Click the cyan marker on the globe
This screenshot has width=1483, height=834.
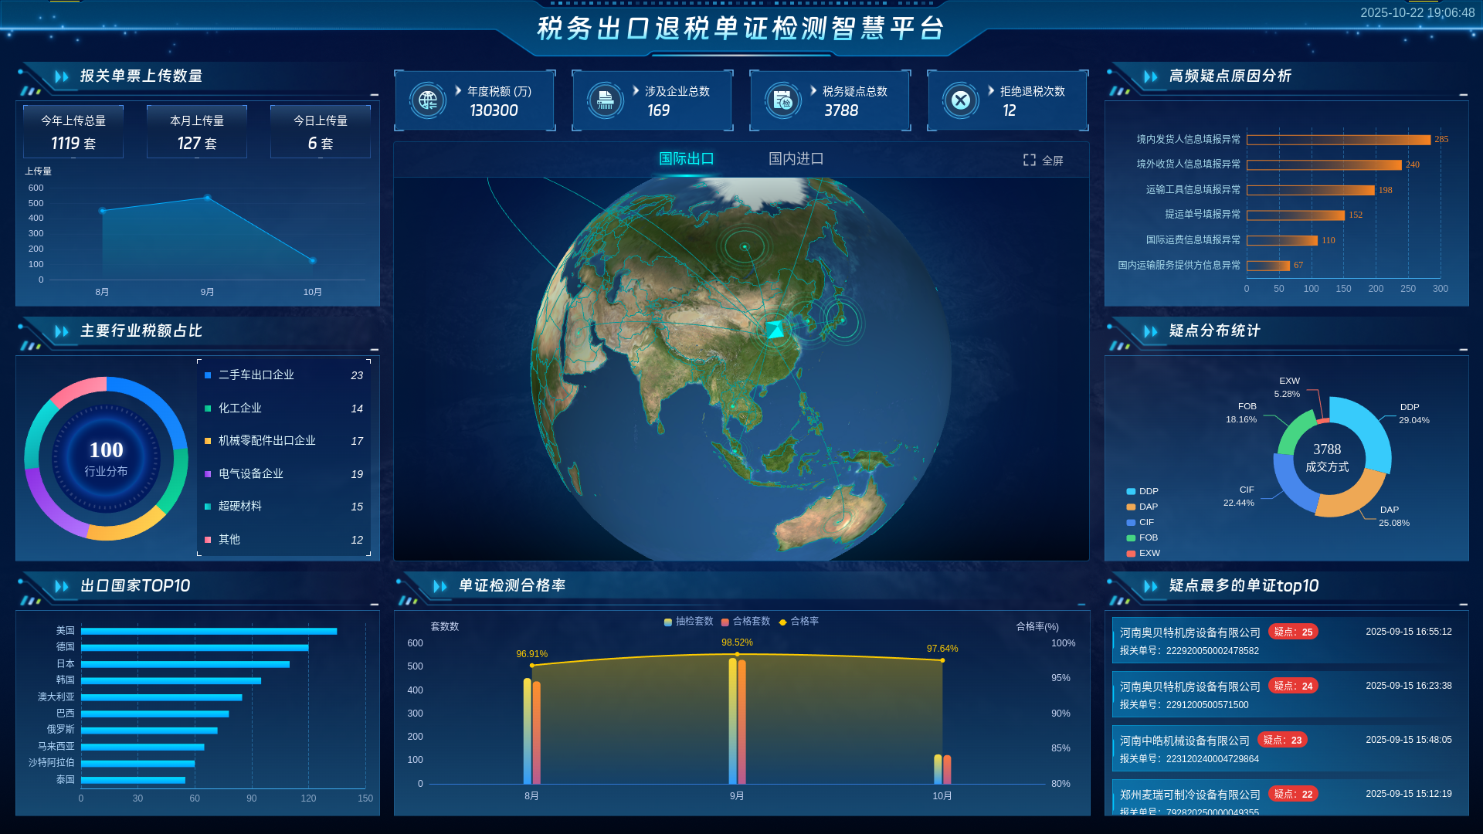click(x=775, y=330)
